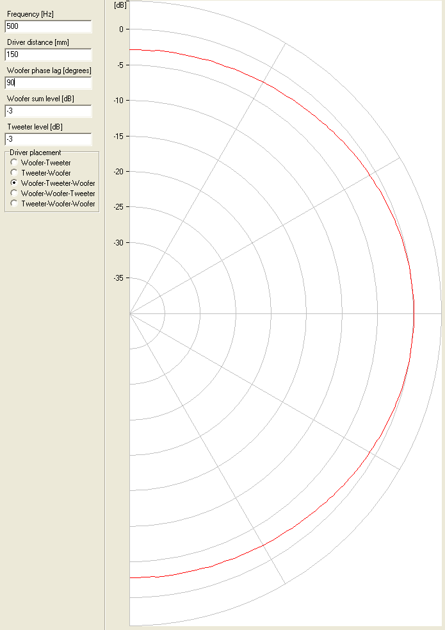
Task: Click the 'Driver distance [mm]' label
Action: 38,42
